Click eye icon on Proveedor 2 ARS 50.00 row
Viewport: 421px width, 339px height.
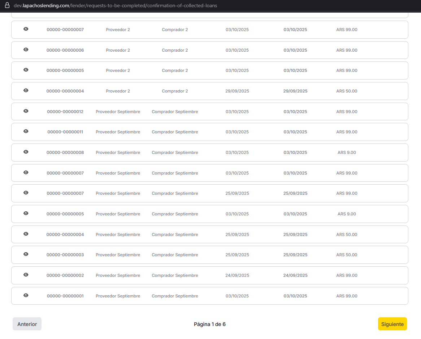click(x=26, y=91)
